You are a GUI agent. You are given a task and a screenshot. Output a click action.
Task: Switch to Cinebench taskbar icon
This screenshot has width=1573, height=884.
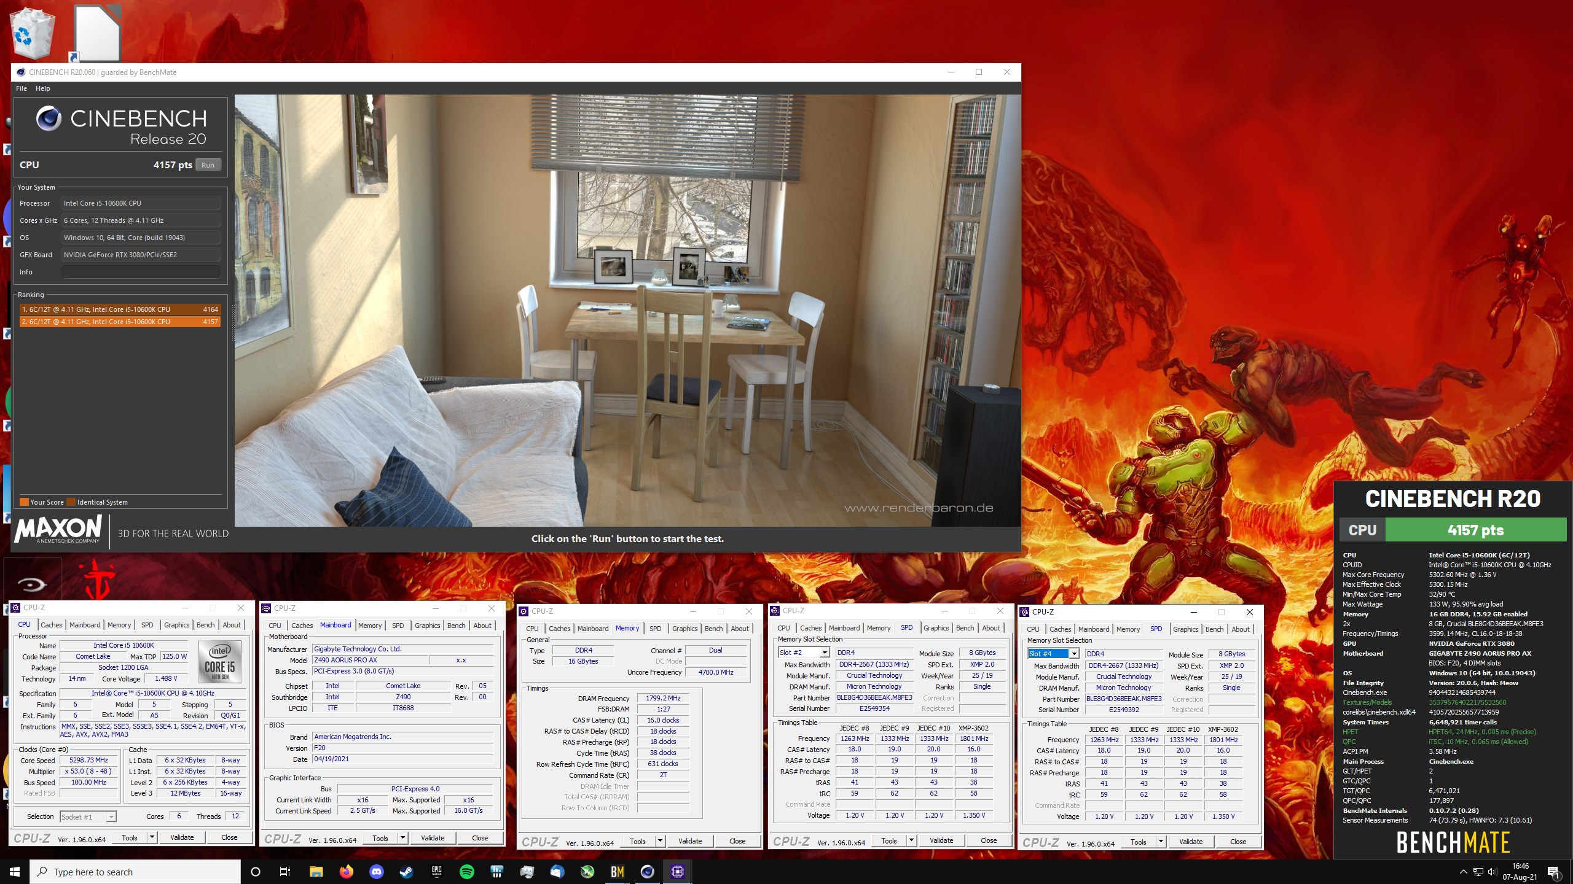coord(647,872)
